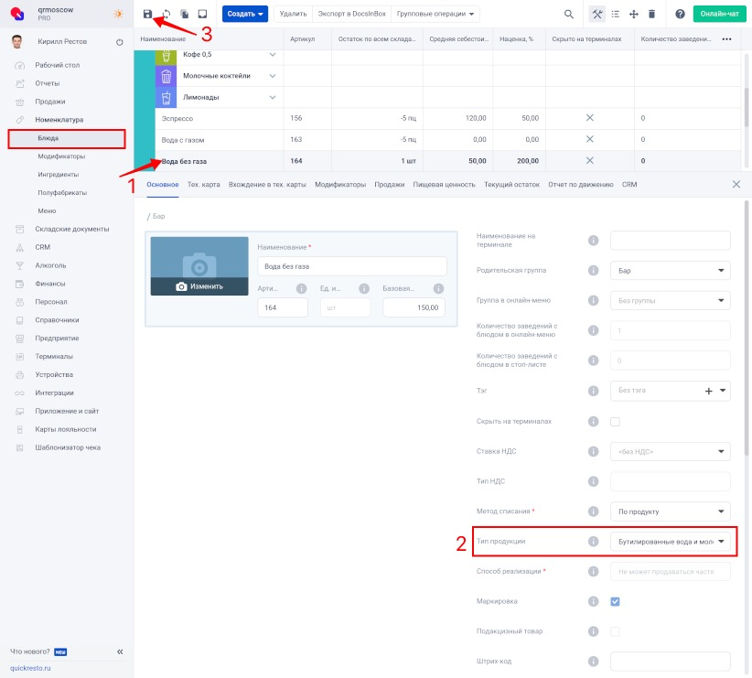Click the power logout icon
This screenshot has height=678, width=752.
pyautogui.click(x=120, y=42)
